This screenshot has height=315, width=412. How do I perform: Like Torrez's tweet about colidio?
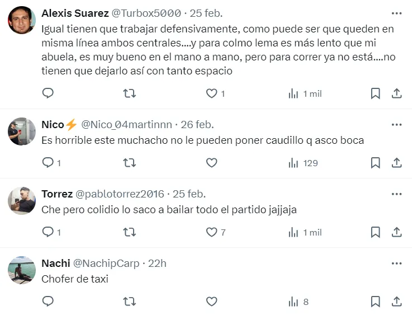(211, 232)
